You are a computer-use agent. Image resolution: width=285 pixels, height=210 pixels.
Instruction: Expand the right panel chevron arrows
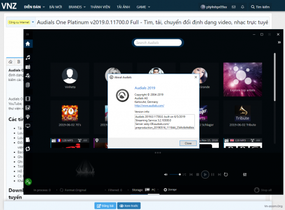[279, 42]
